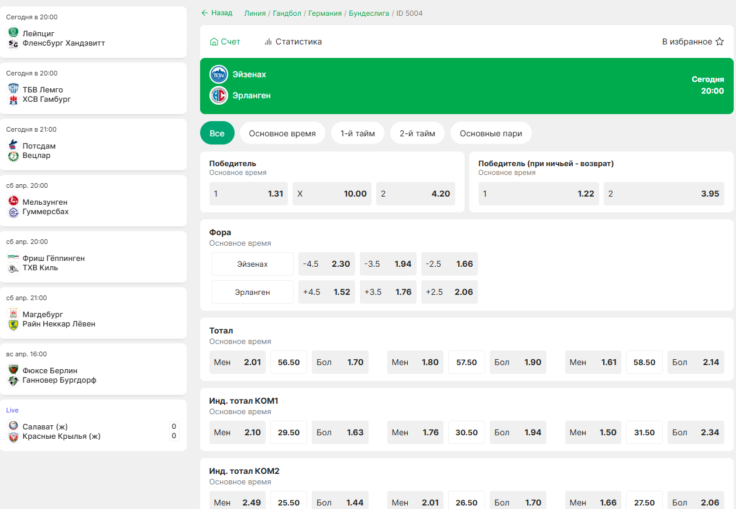Click the Лейпциг team logo in sidebar
This screenshot has width=736, height=509.
(x=13, y=33)
